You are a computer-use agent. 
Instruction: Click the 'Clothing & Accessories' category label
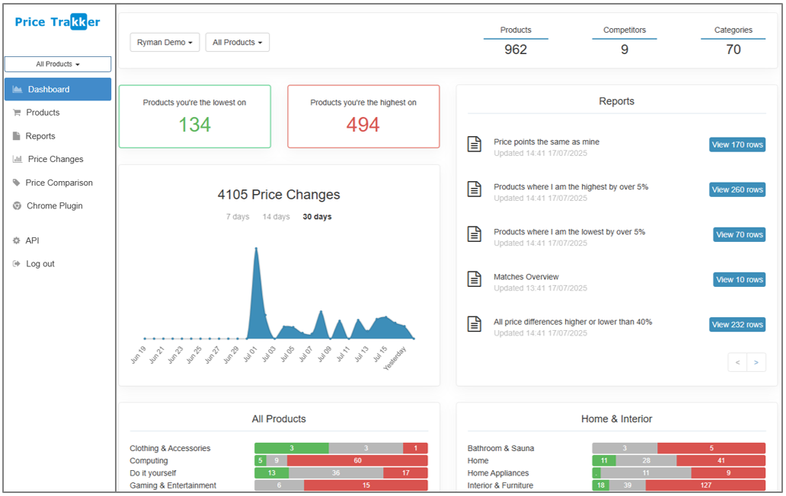170,448
